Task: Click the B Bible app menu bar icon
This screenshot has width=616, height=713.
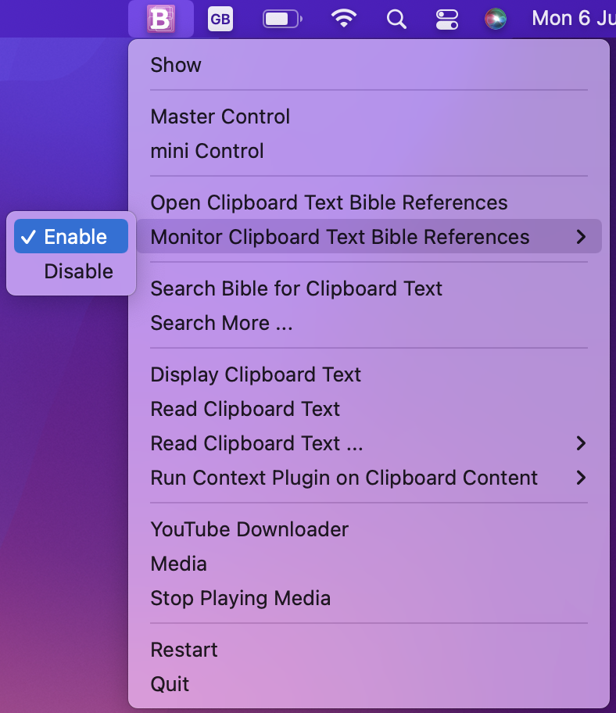Action: (161, 19)
